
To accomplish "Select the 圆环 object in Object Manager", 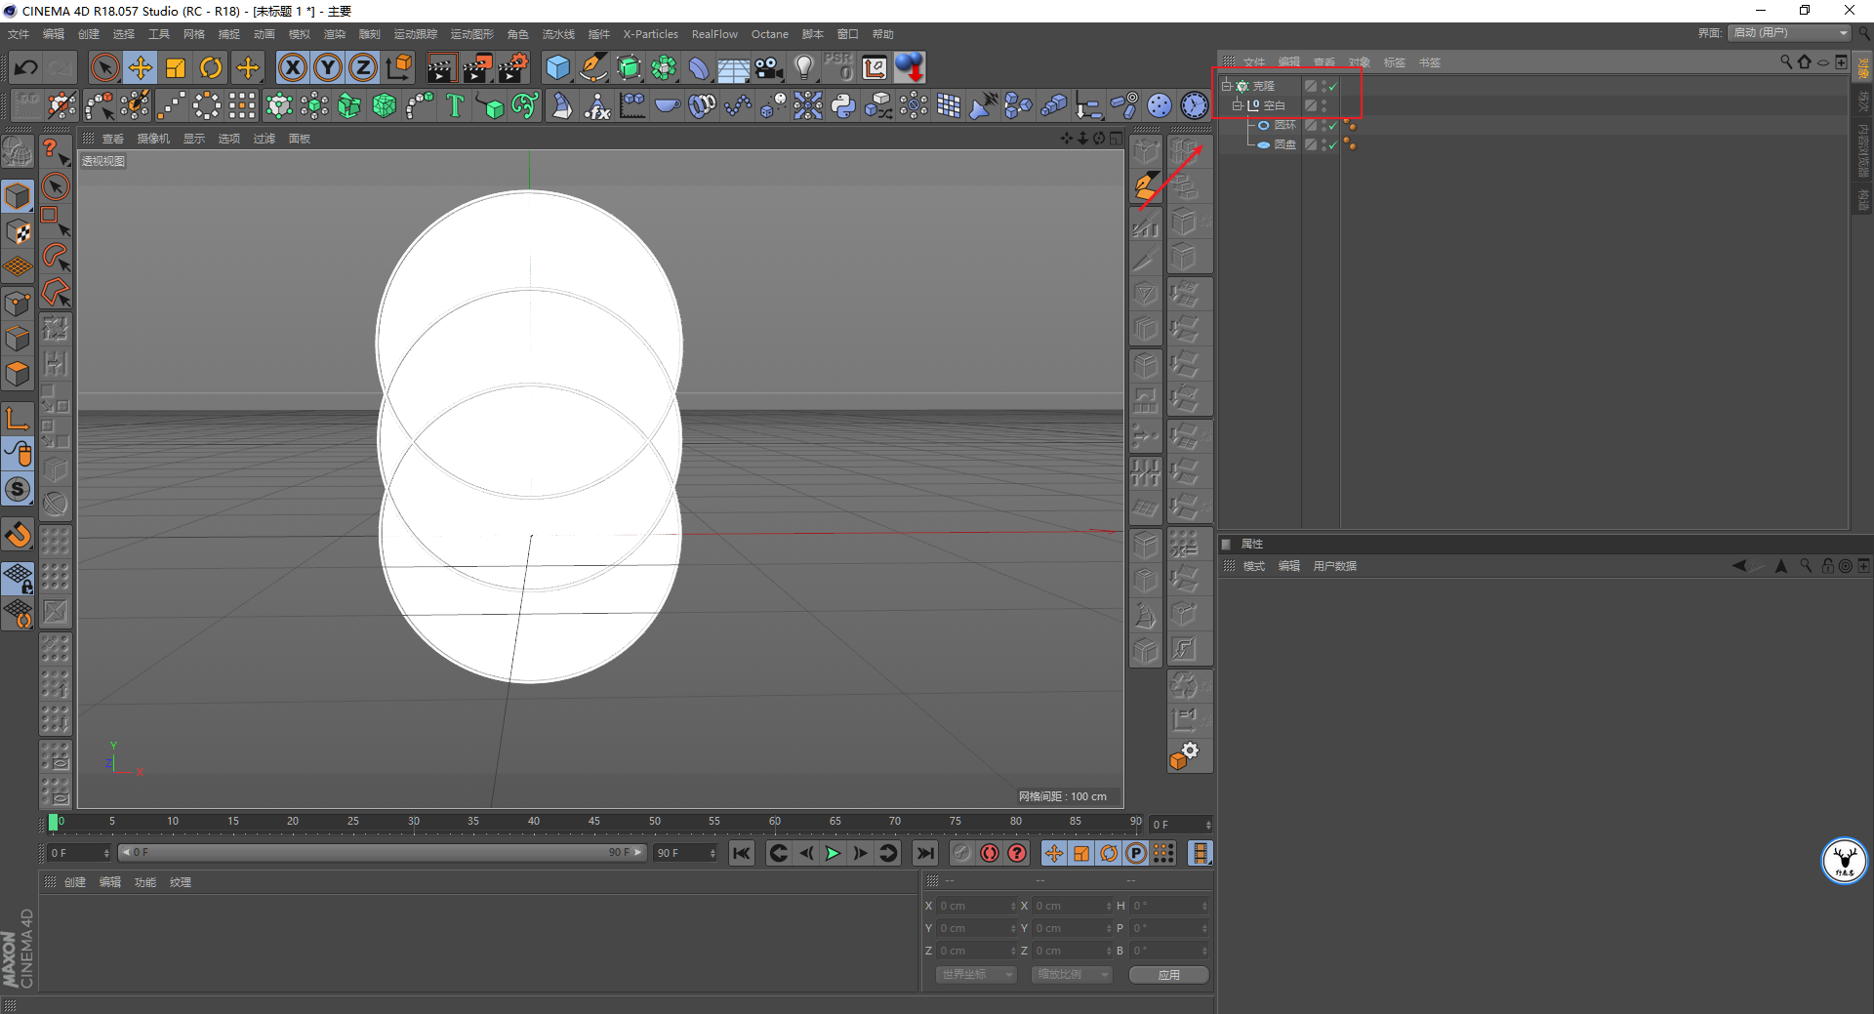I will click(x=1284, y=125).
